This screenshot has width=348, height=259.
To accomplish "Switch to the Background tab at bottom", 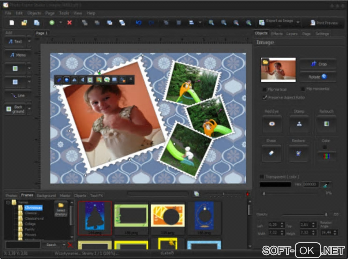I will (x=46, y=196).
